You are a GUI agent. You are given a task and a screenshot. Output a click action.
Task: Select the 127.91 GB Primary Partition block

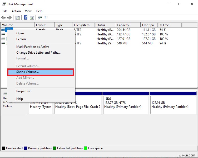173,103
